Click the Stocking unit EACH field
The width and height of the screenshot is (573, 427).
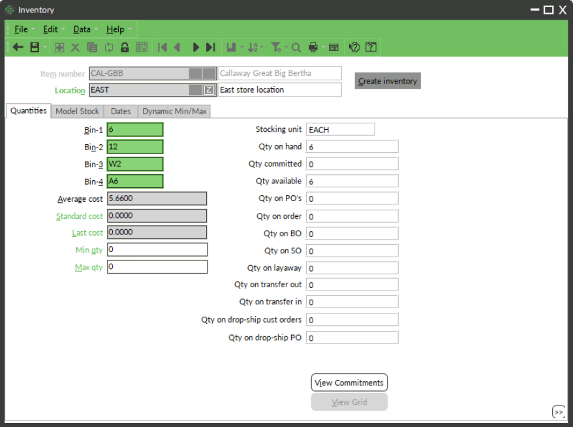click(340, 129)
